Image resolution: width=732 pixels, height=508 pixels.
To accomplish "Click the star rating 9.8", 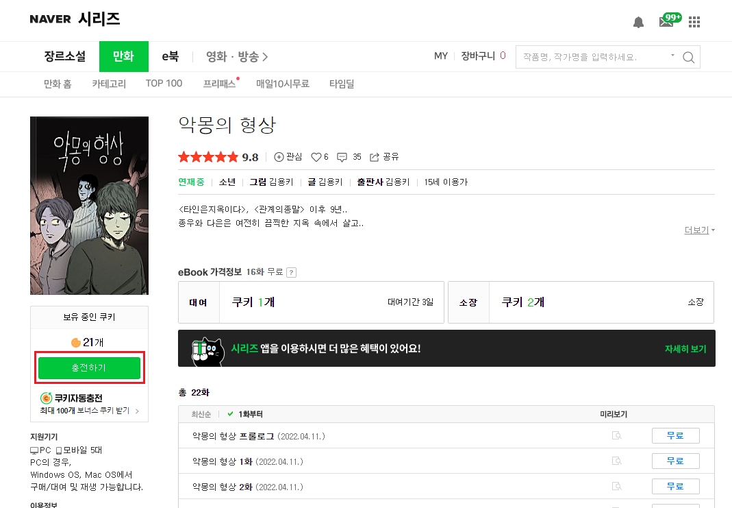I will coord(218,157).
